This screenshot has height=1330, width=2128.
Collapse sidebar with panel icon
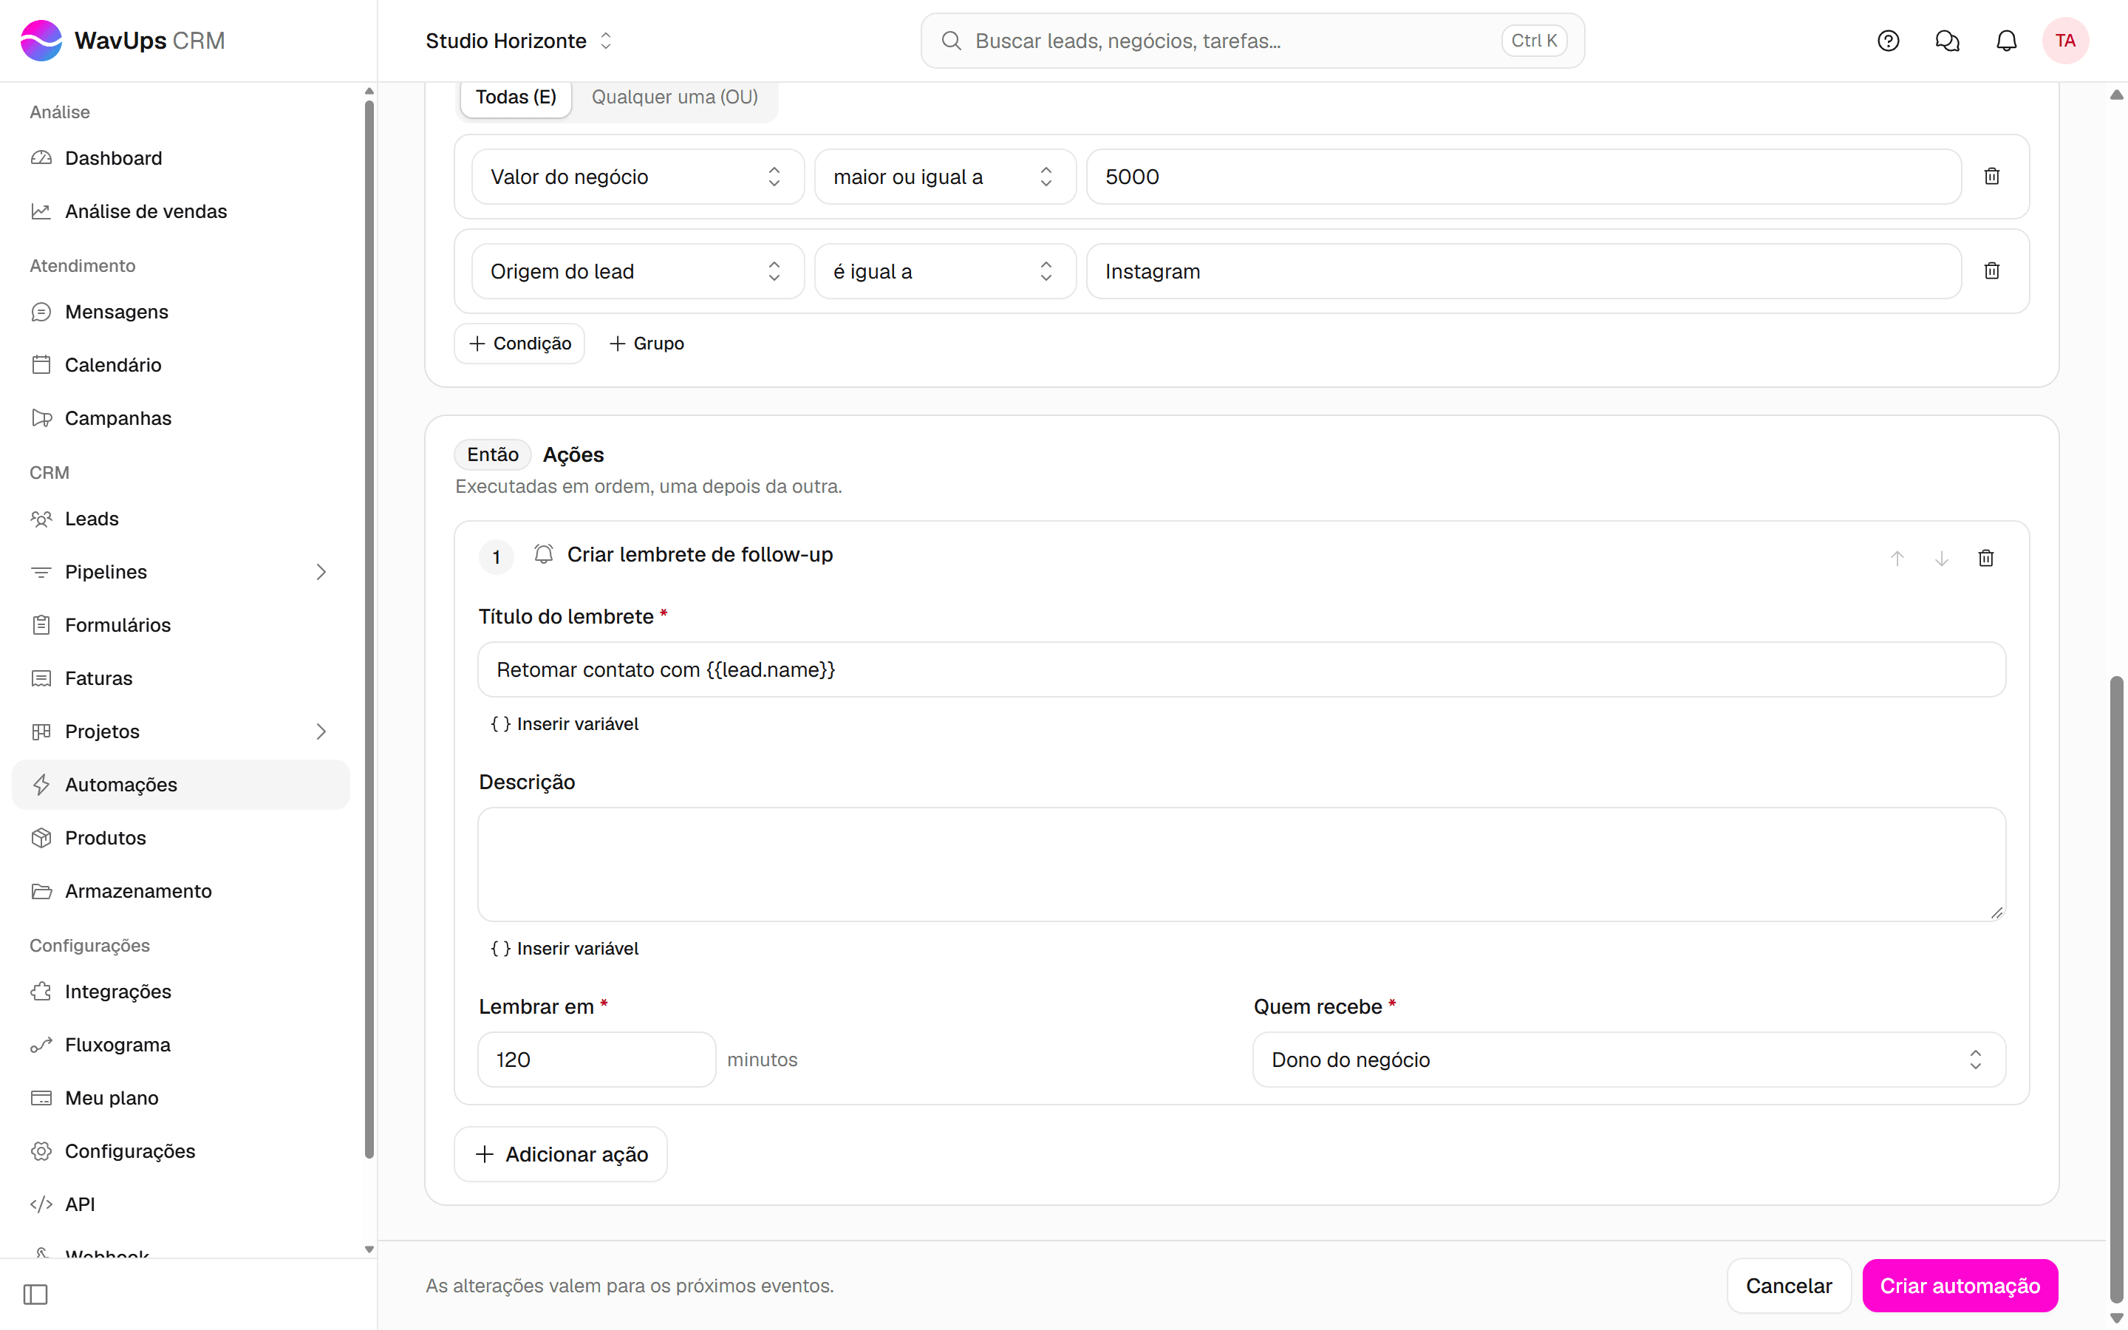pyautogui.click(x=36, y=1294)
